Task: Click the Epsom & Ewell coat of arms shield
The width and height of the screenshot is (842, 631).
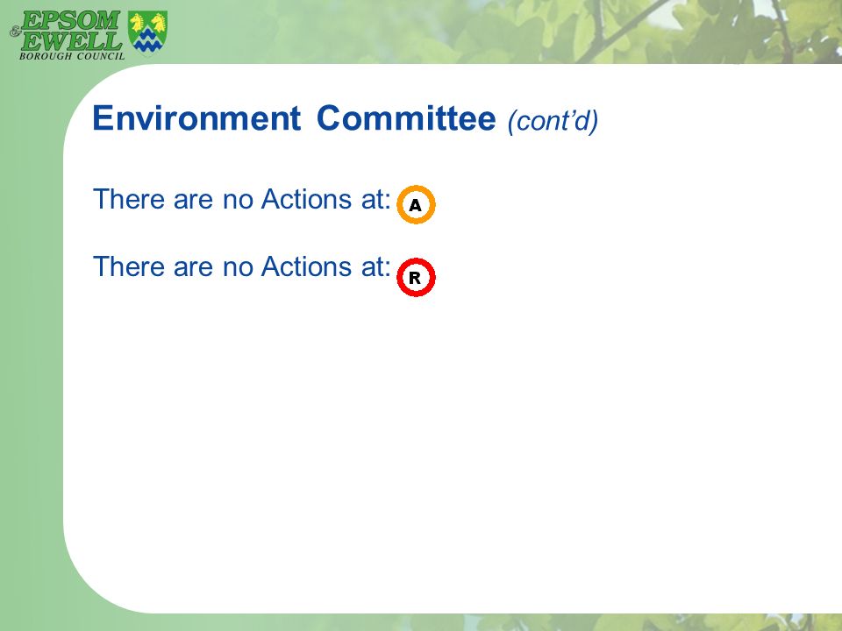Action: (x=147, y=32)
